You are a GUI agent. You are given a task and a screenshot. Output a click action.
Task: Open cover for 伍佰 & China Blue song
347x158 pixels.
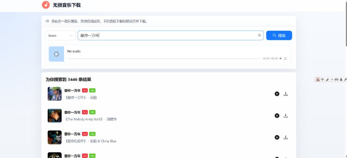55,137
